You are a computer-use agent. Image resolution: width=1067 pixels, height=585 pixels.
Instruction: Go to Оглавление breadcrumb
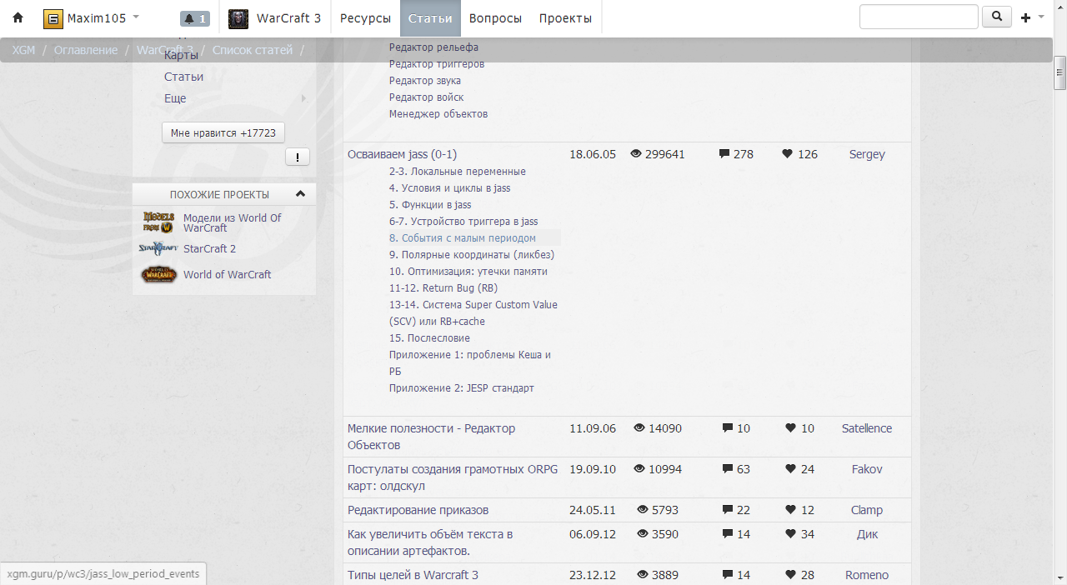[x=86, y=50]
